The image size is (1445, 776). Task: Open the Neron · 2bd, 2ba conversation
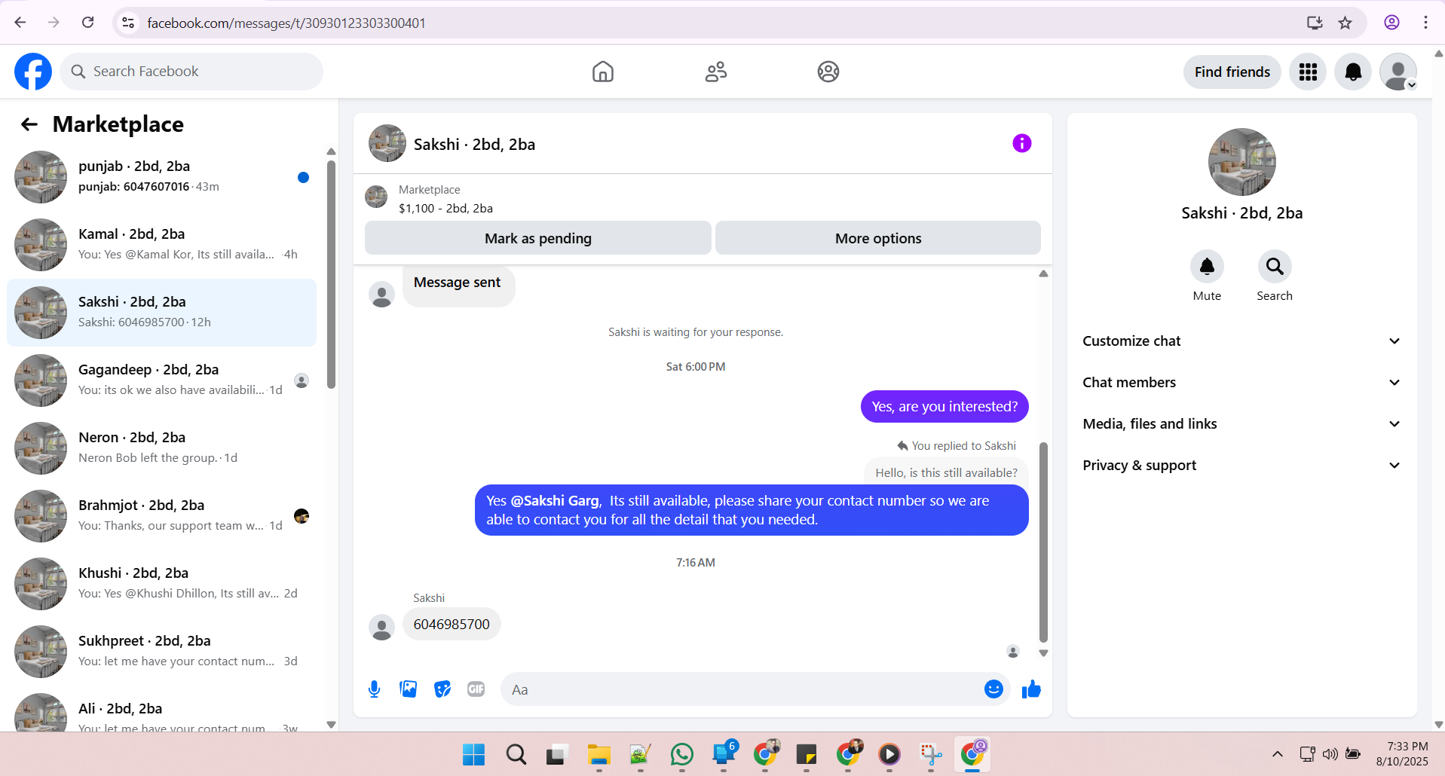click(x=162, y=448)
